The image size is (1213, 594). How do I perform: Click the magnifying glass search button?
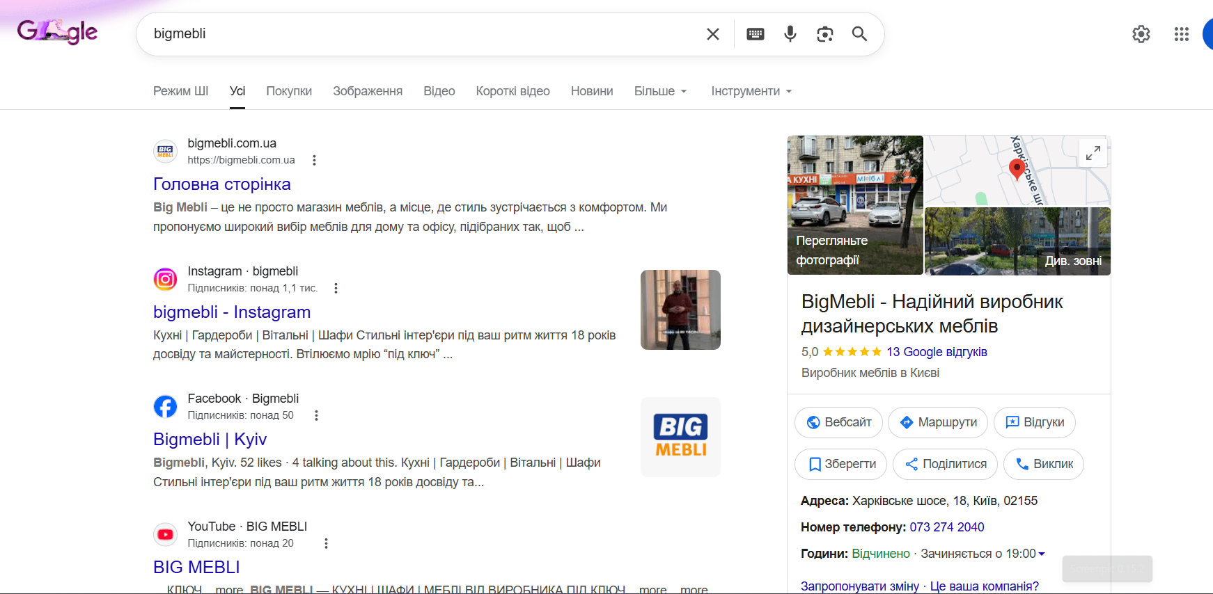point(860,34)
